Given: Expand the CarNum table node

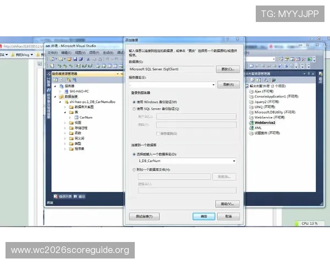Looking at the screenshot, I should pyautogui.click(x=70, y=118).
